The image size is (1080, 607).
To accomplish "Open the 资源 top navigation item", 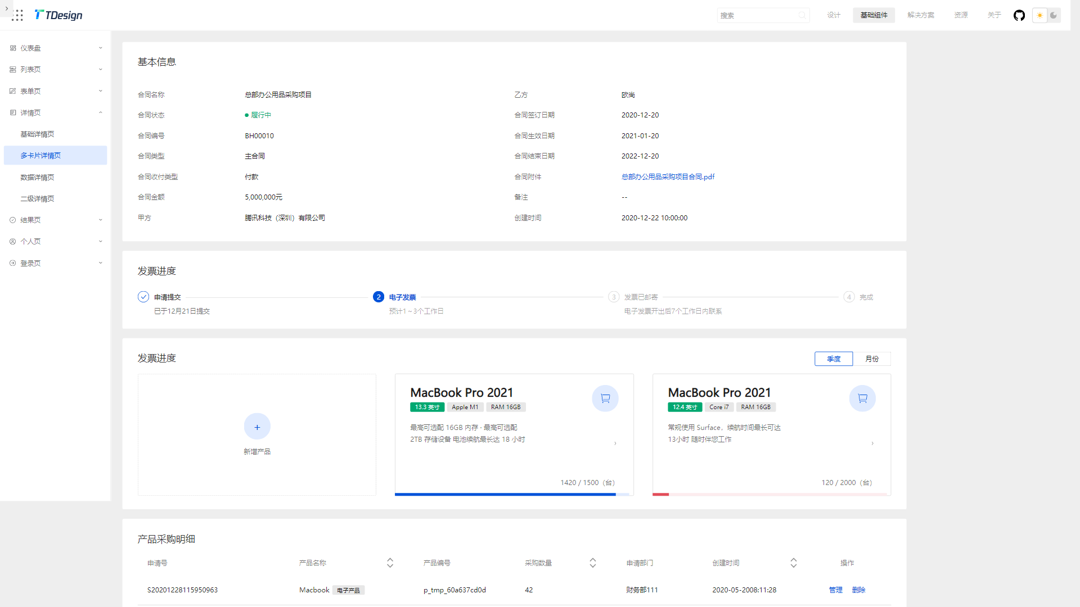I will [961, 15].
